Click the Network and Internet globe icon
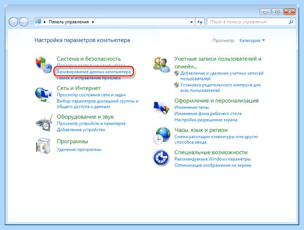Screen dimensions: 304x230 pos(44,95)
